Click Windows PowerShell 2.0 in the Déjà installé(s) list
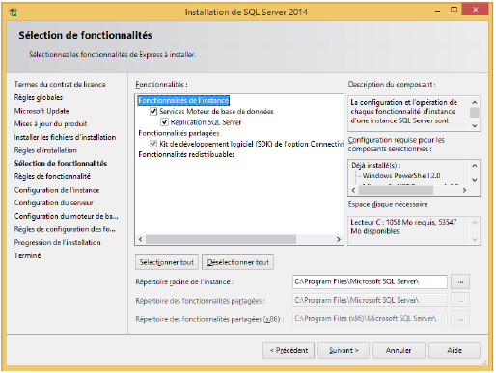Screen dimensions: 496x373 [401, 176]
